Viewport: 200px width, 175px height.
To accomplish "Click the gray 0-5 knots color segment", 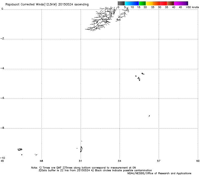I will [121, 3].
